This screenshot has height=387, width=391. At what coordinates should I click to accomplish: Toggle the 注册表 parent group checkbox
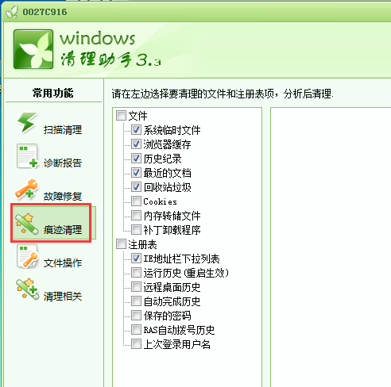(x=121, y=243)
